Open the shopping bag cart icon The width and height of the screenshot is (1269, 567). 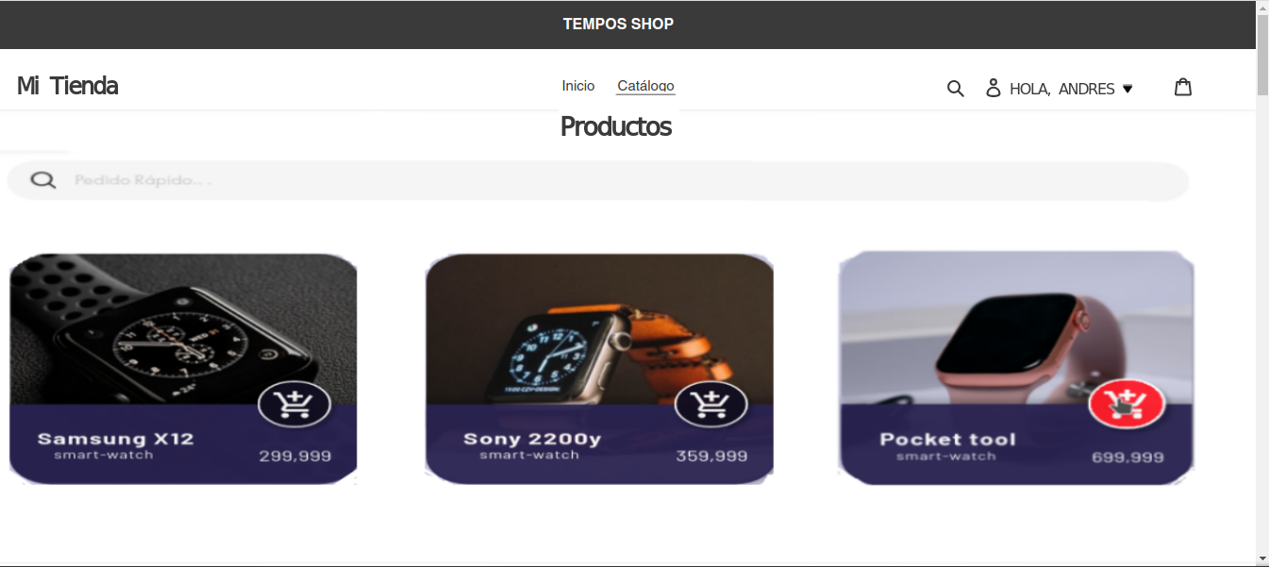(1183, 87)
